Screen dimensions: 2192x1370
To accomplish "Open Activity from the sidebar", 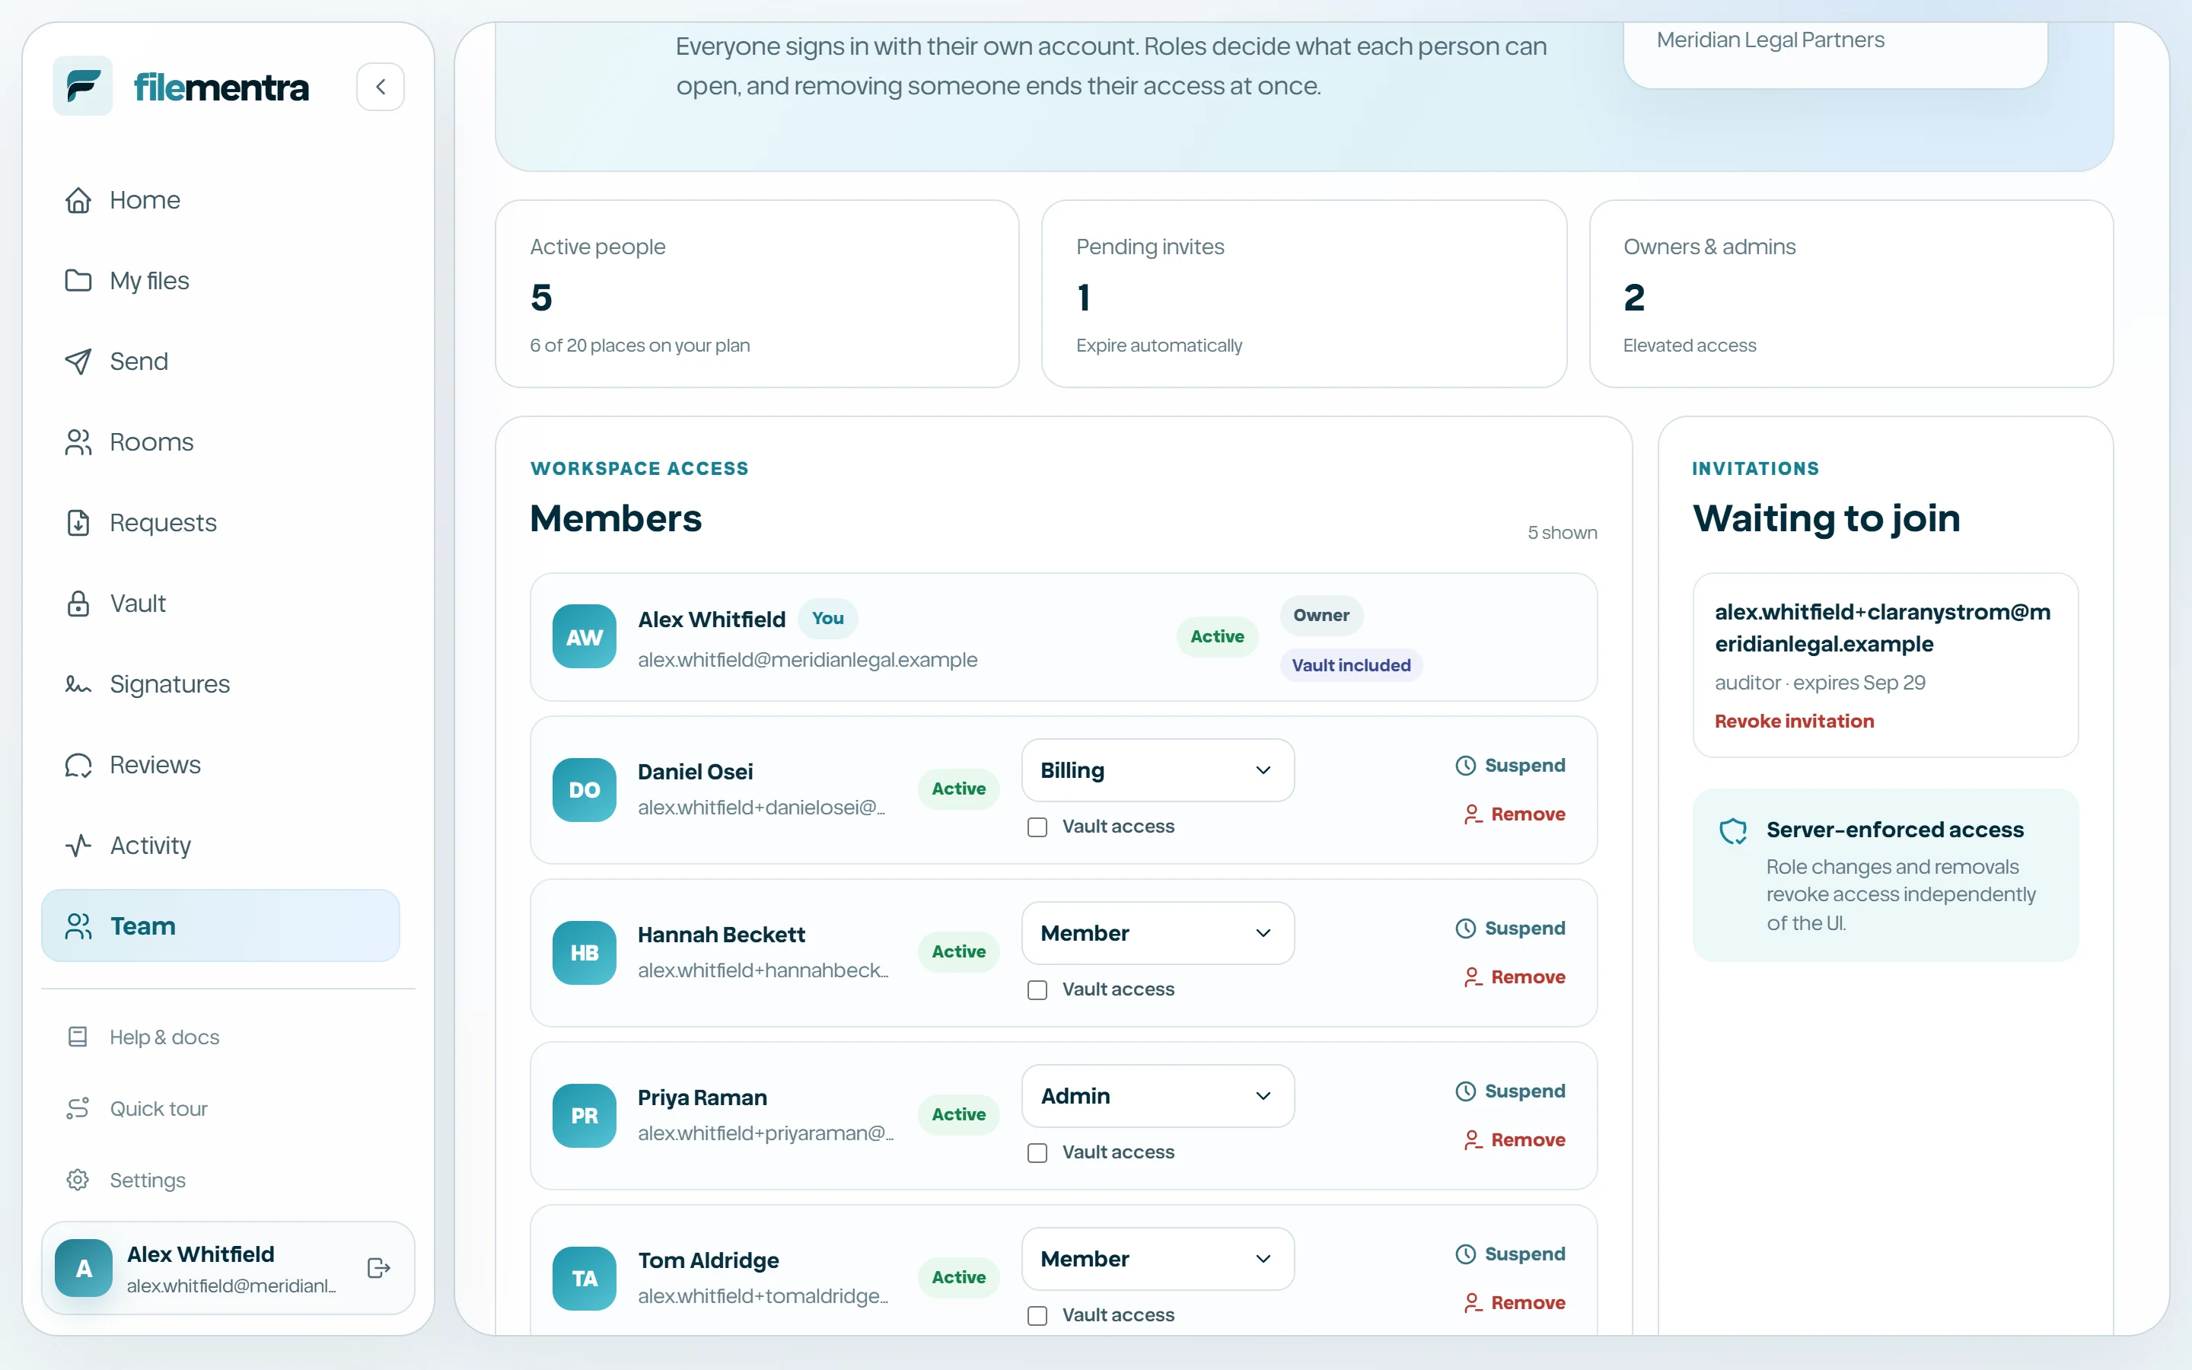I will [220, 846].
